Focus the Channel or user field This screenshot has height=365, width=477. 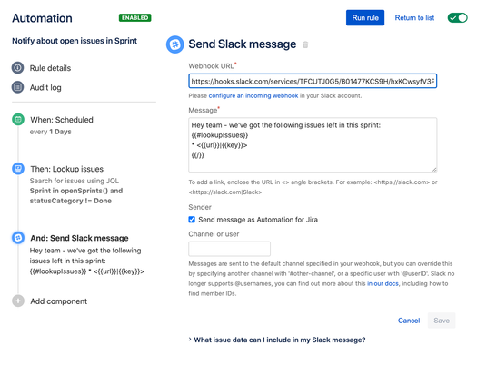coord(229,249)
